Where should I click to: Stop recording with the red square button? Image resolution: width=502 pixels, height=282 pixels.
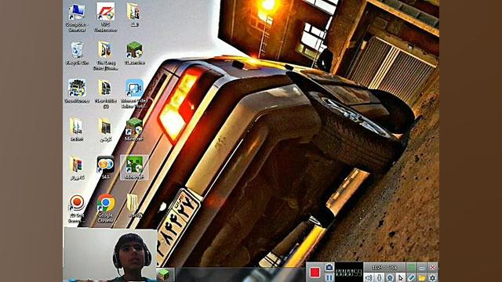pos(315,273)
